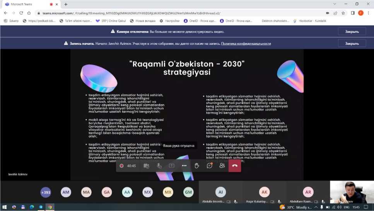Viewport: 374px width, 211px height.
Task: Open a new browser tab
Action: [x=66, y=4]
